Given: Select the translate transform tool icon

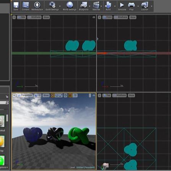Looking at the screenshot, I should coord(53,95).
